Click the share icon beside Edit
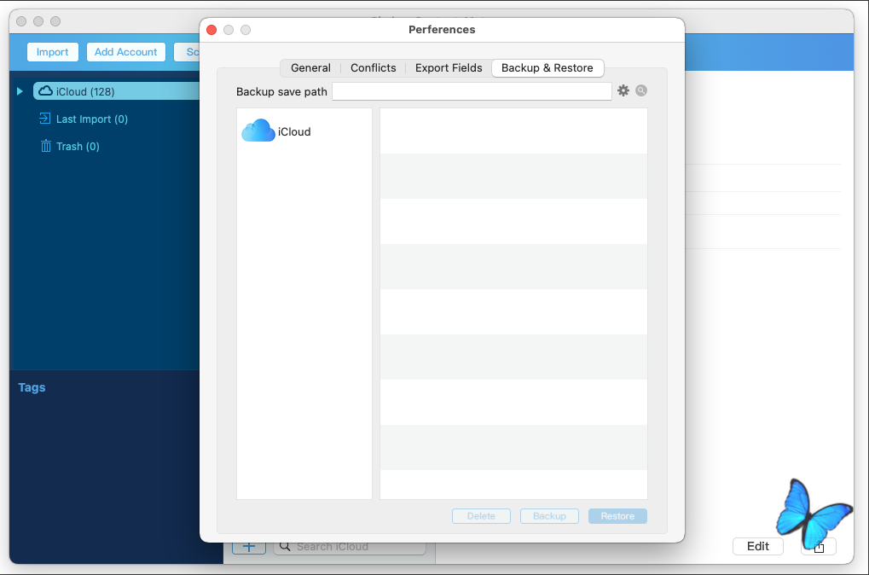 tap(819, 547)
